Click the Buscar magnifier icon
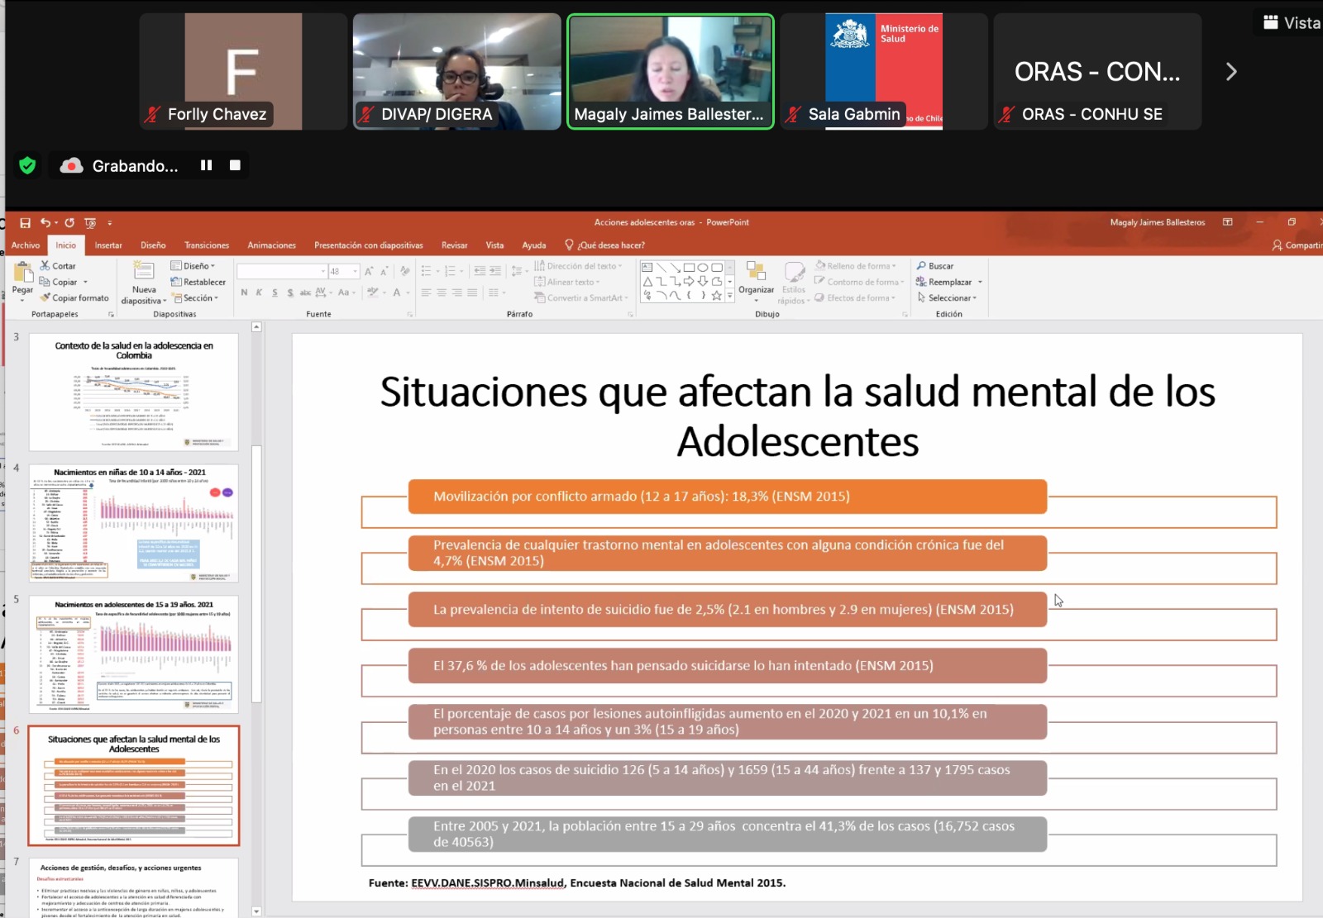 pyautogui.click(x=921, y=266)
